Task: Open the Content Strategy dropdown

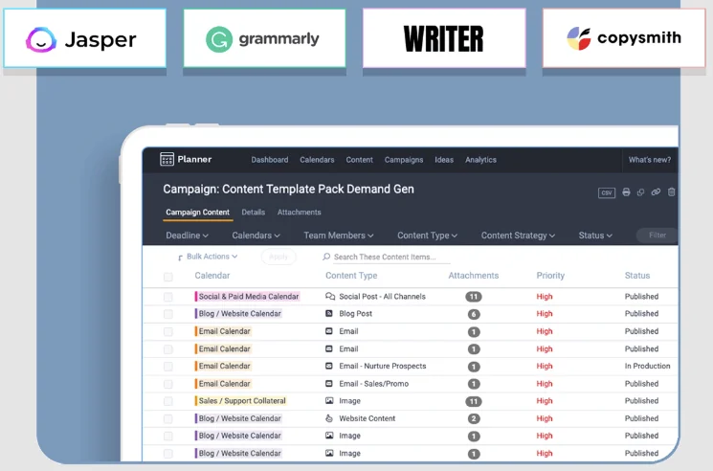Action: click(x=518, y=235)
